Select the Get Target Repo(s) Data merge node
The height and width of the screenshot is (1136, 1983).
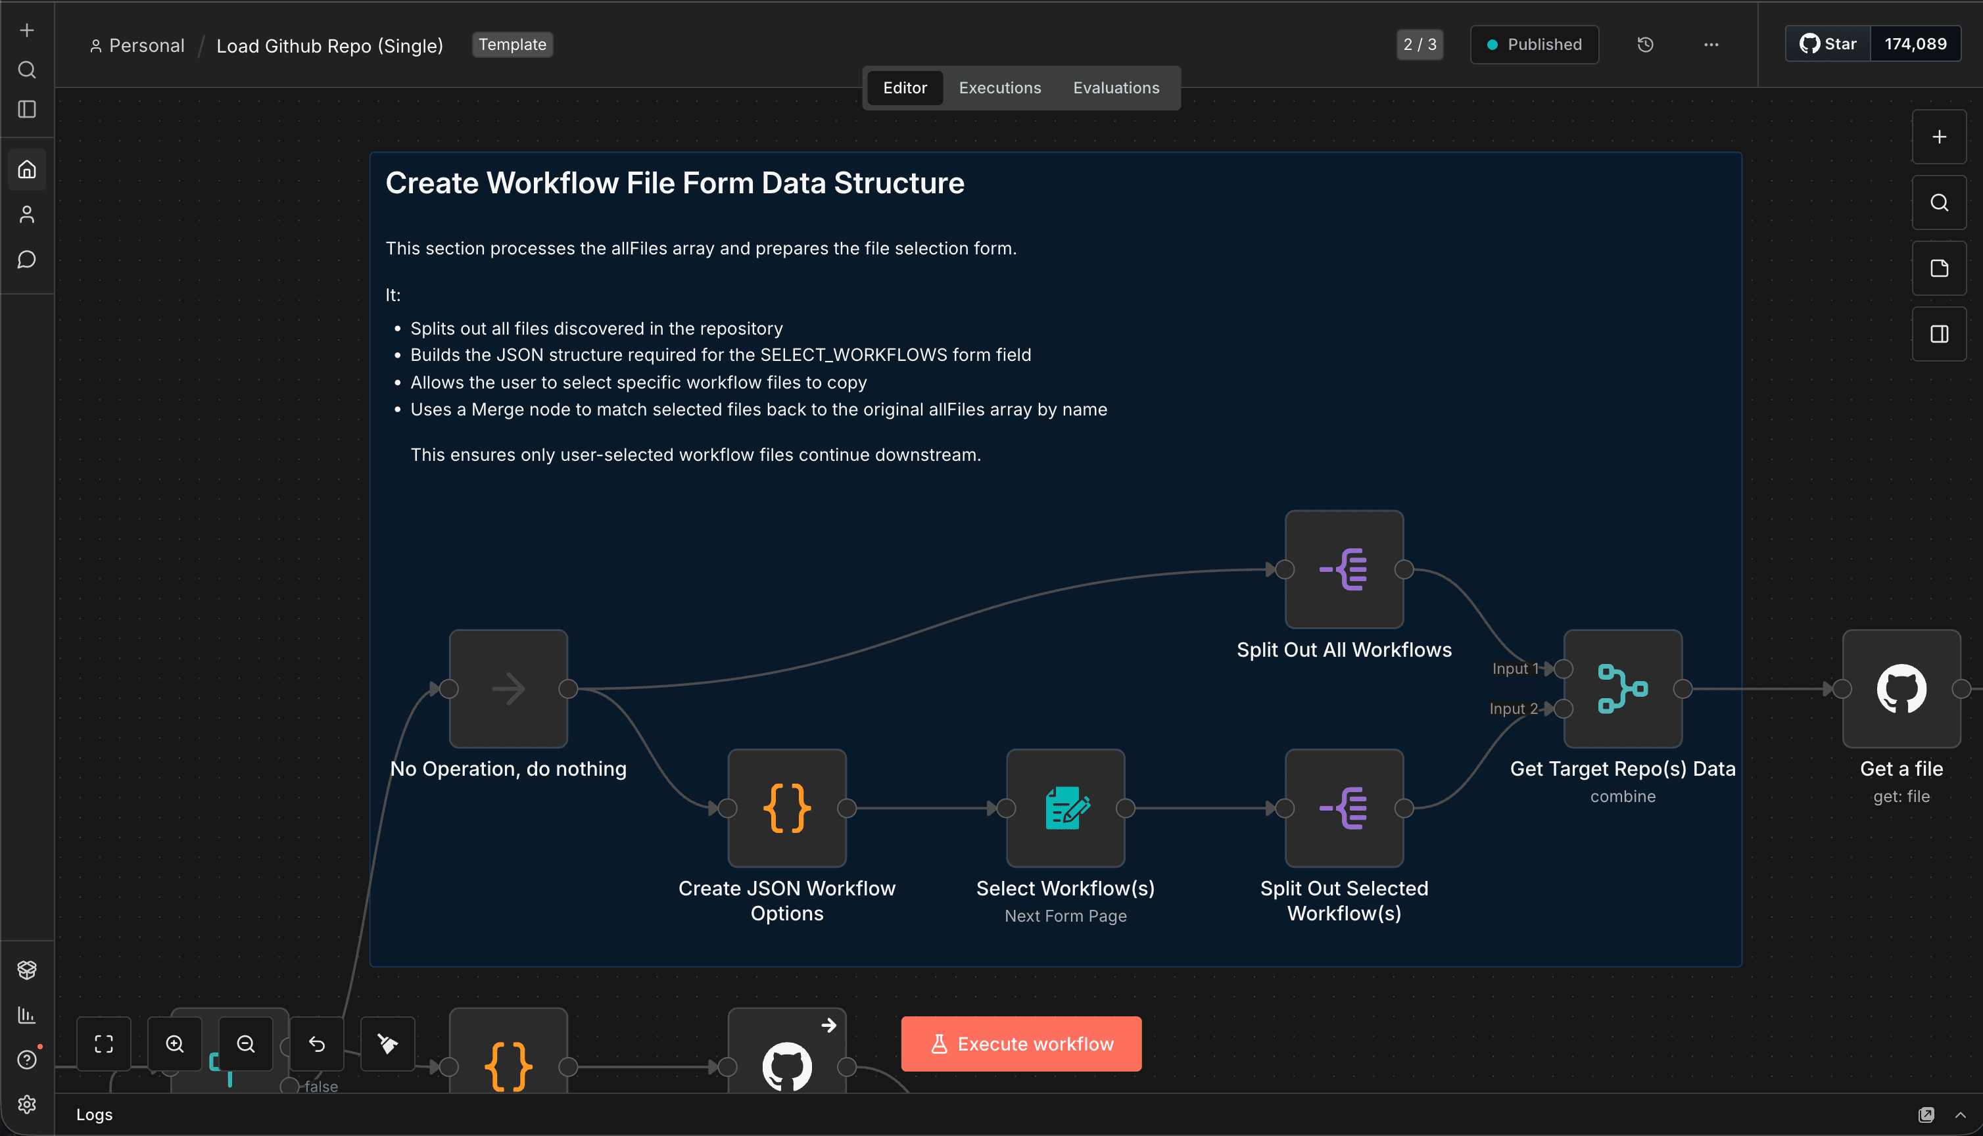(x=1623, y=688)
